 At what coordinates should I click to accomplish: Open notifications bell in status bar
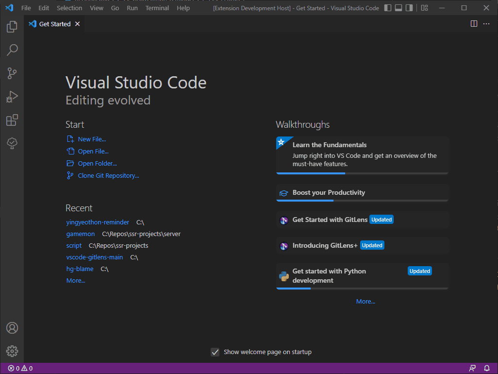coord(486,368)
